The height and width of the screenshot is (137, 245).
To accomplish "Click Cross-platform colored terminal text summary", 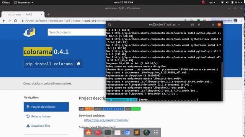I will (47, 83).
